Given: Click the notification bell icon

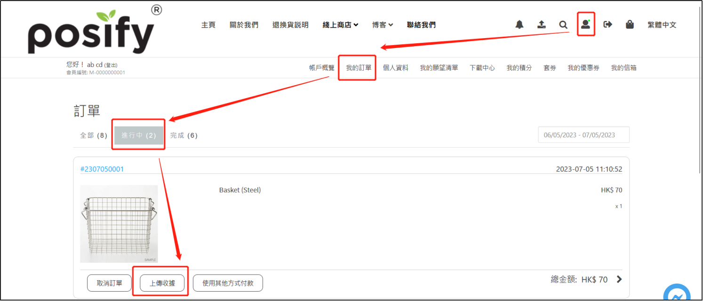Looking at the screenshot, I should [x=519, y=24].
